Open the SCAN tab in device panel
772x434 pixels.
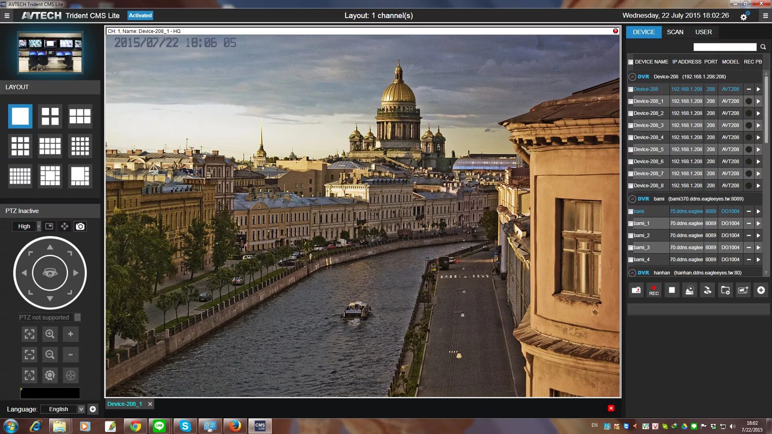point(675,32)
